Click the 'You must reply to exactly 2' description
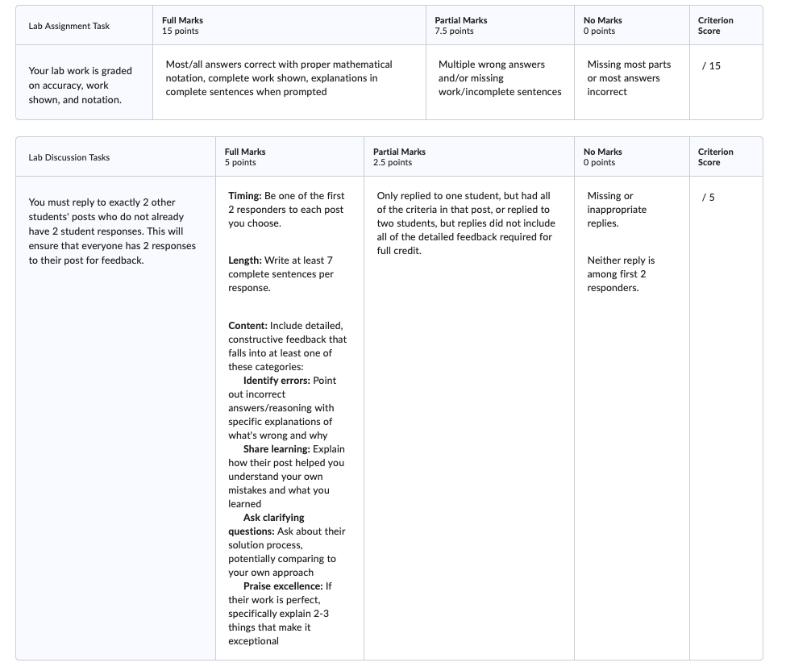Image resolution: width=786 pixels, height=671 pixels. click(x=112, y=231)
